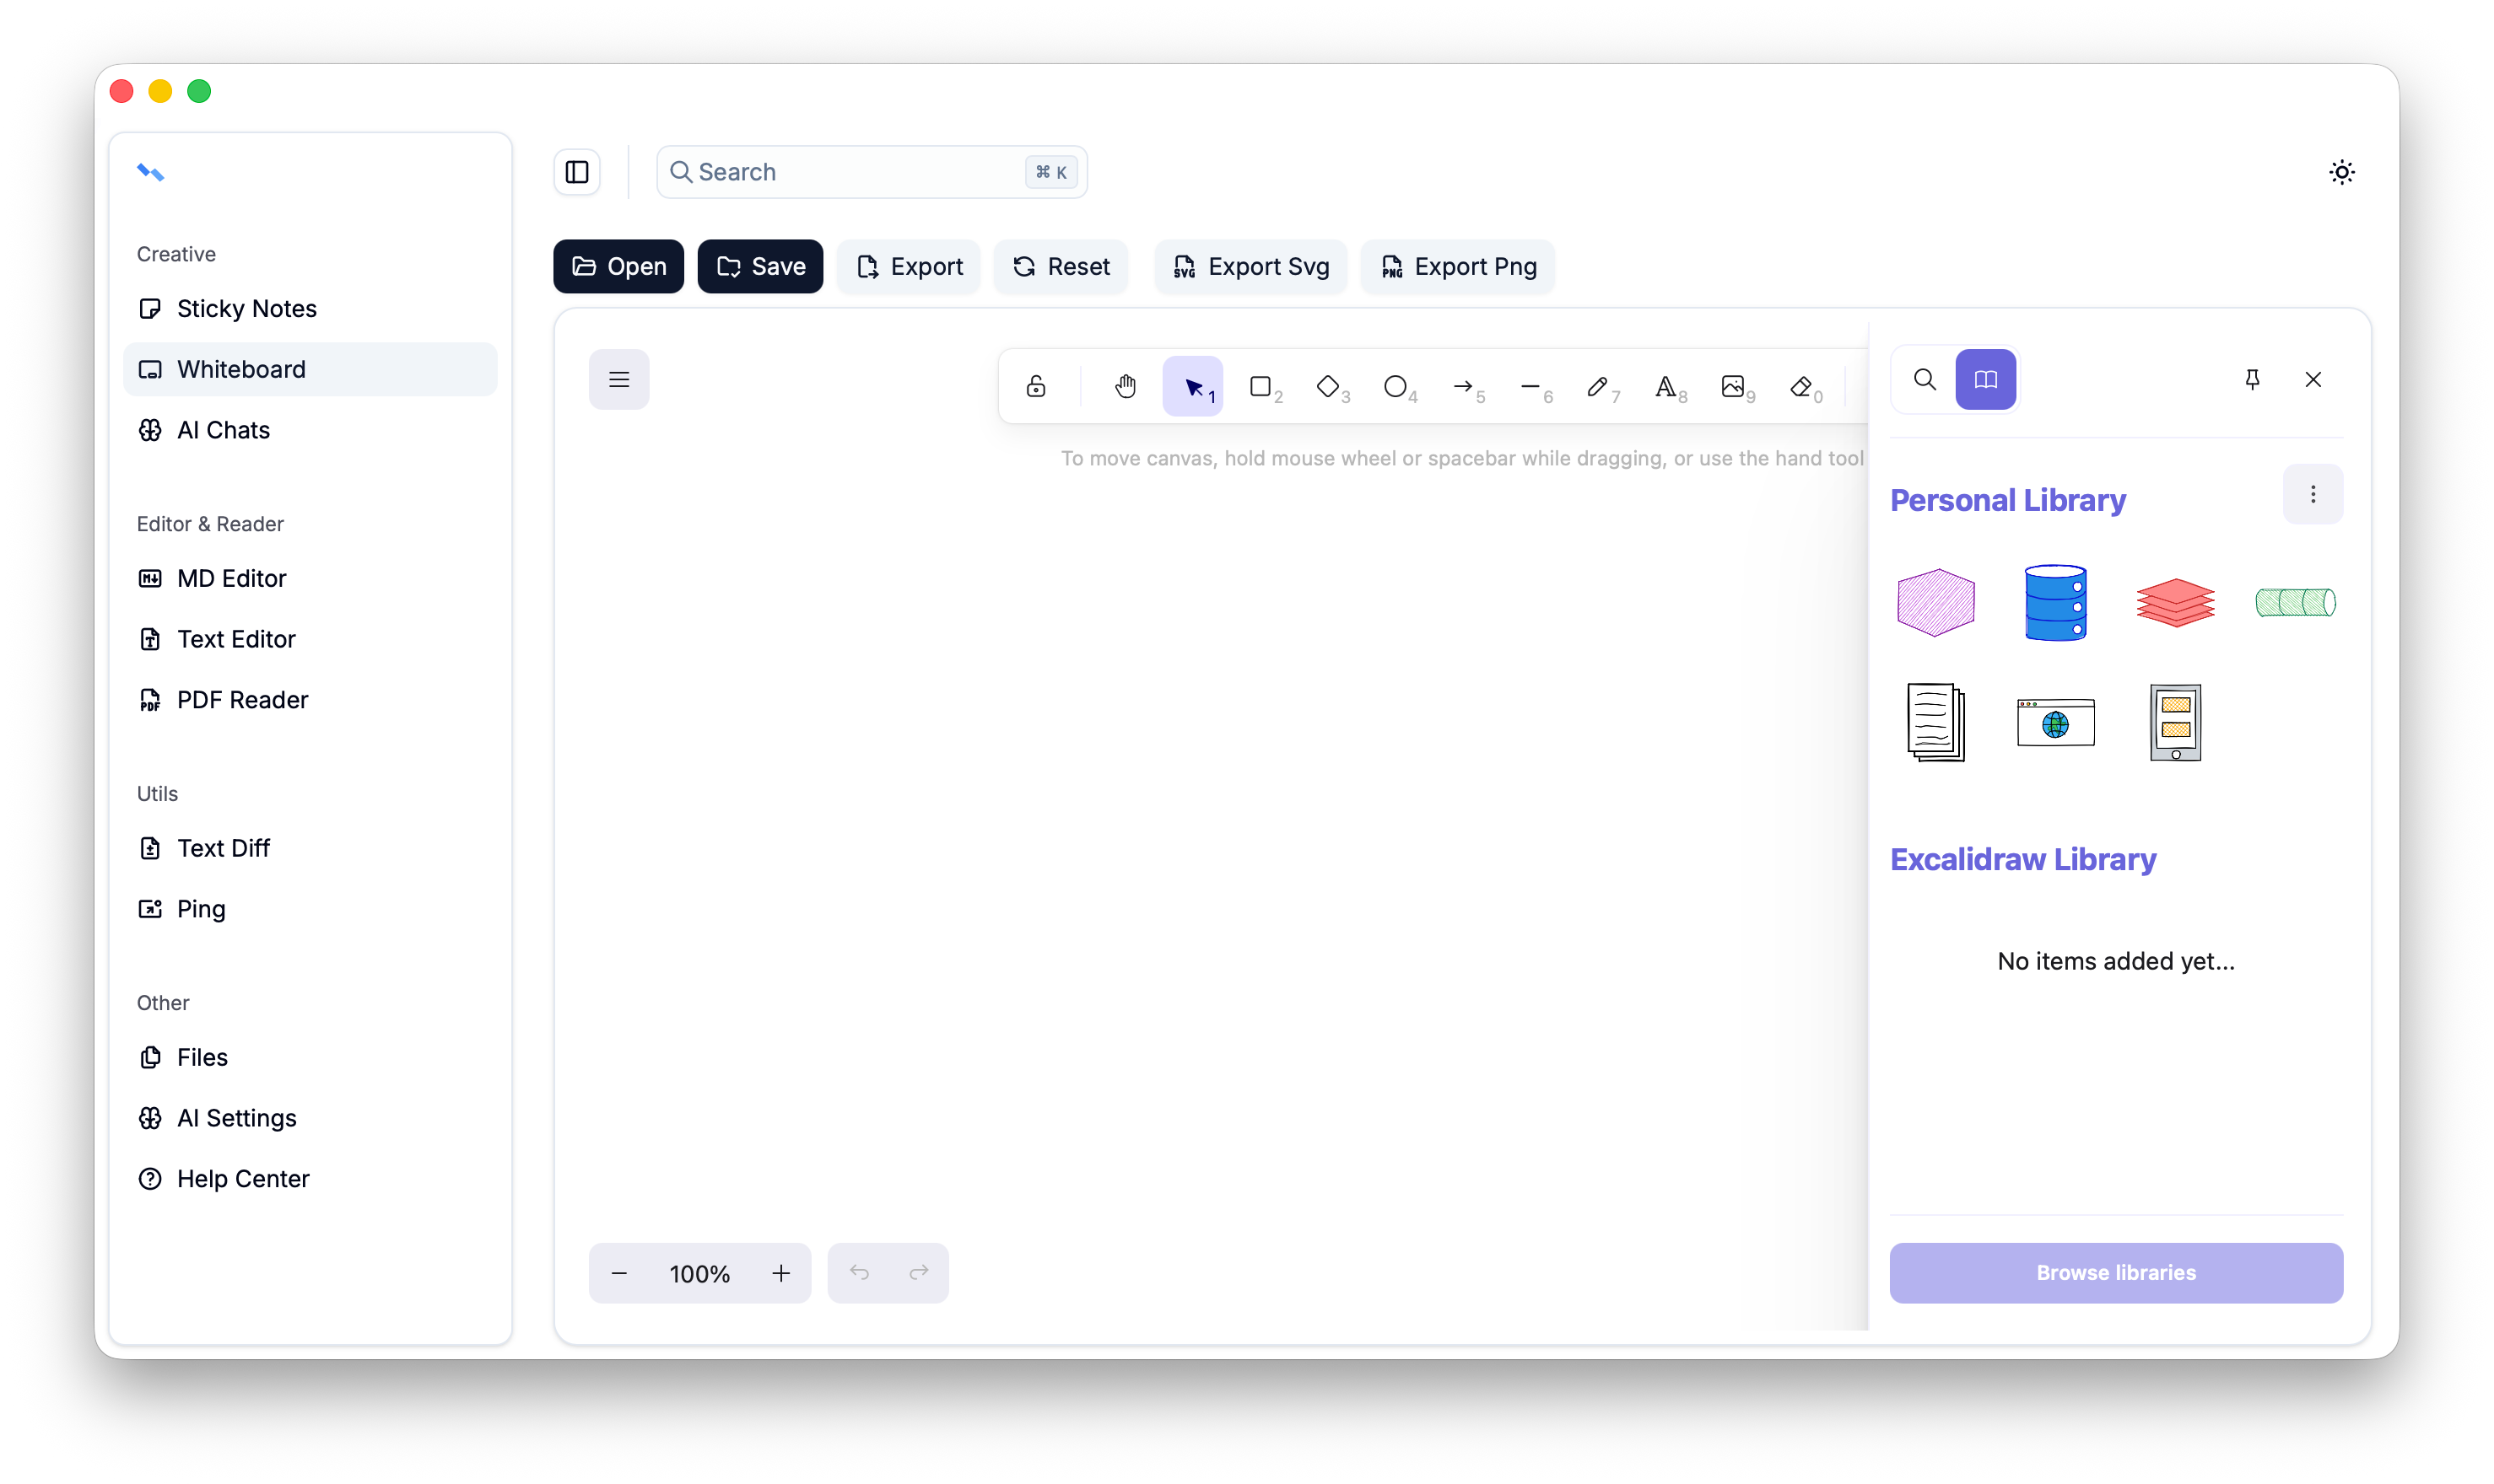Select the Insert Image tool
This screenshot has width=2494, height=1484.
(x=1735, y=386)
